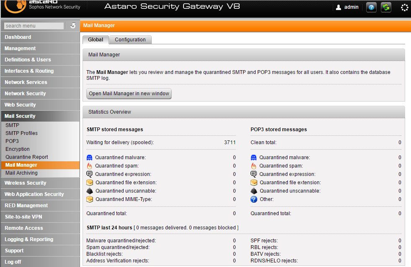Click POP3 Quarantined malware ghost icon
The image size is (411, 267).
point(253,158)
